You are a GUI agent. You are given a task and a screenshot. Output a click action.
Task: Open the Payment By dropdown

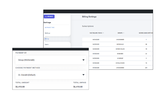(x=51, y=60)
